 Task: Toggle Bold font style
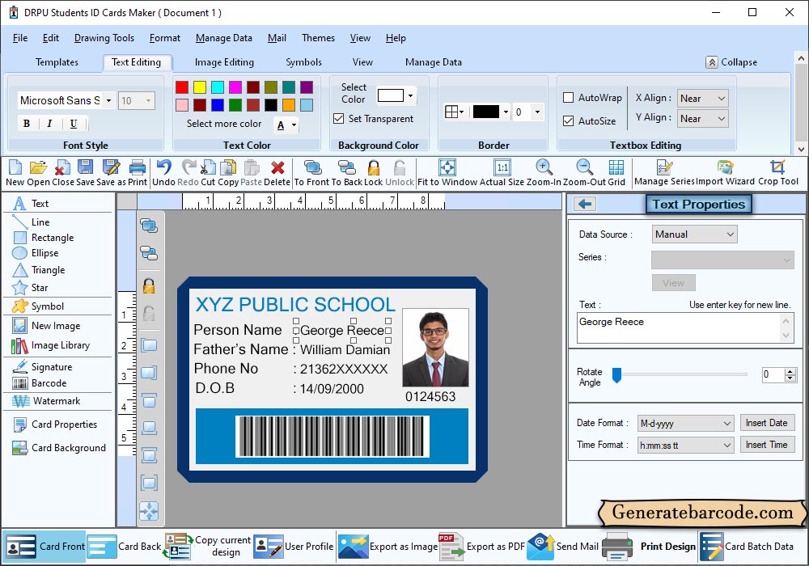click(x=27, y=124)
